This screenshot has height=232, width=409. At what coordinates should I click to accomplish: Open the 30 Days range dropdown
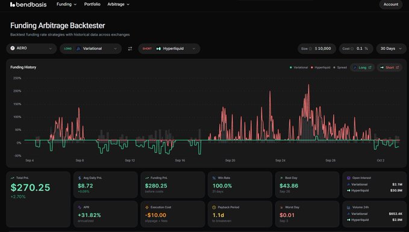click(391, 49)
